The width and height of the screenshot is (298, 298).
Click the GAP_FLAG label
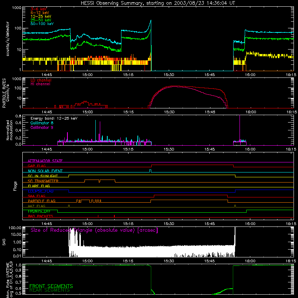click(x=37, y=166)
